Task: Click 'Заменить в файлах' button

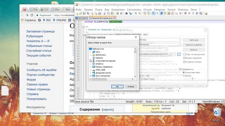Action: pos(194,45)
